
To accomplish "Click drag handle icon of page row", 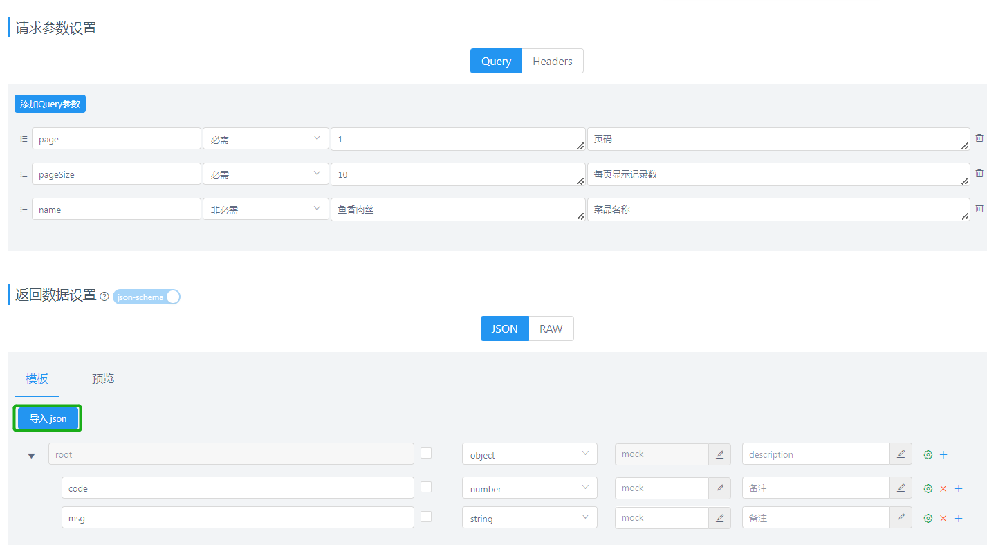I will (24, 139).
